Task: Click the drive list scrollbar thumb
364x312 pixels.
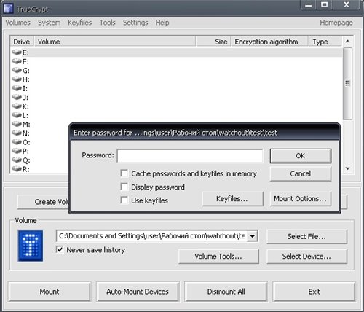Action: point(347,83)
